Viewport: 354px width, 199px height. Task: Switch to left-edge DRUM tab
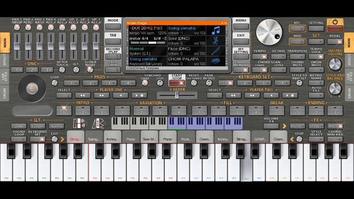click(4, 93)
